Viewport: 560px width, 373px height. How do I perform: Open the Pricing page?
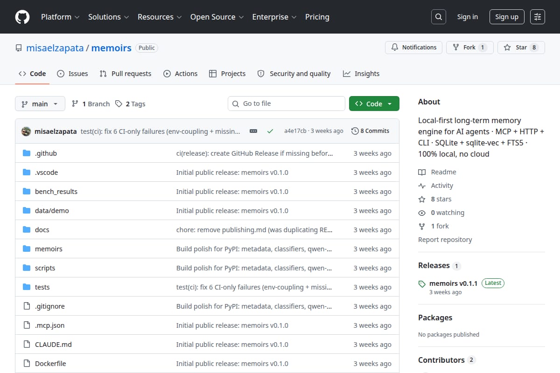[x=317, y=17]
